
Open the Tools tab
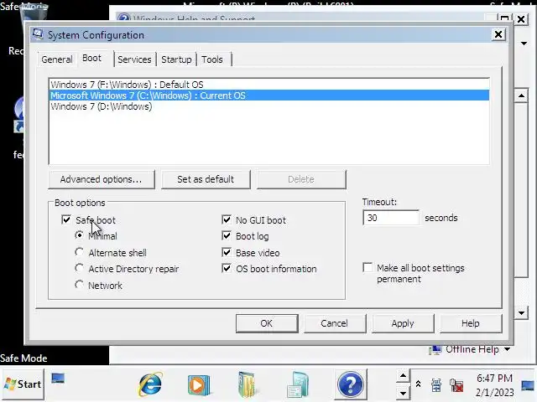212,59
